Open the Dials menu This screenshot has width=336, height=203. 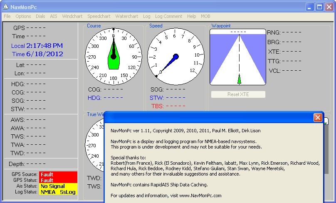point(40,16)
